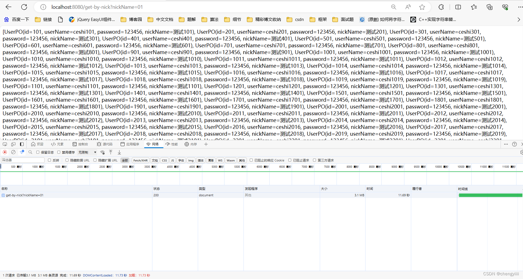Image resolution: width=523 pixels, height=279 pixels.
Task: Click the zoom magnifier icon in address bar
Action: pos(394,7)
